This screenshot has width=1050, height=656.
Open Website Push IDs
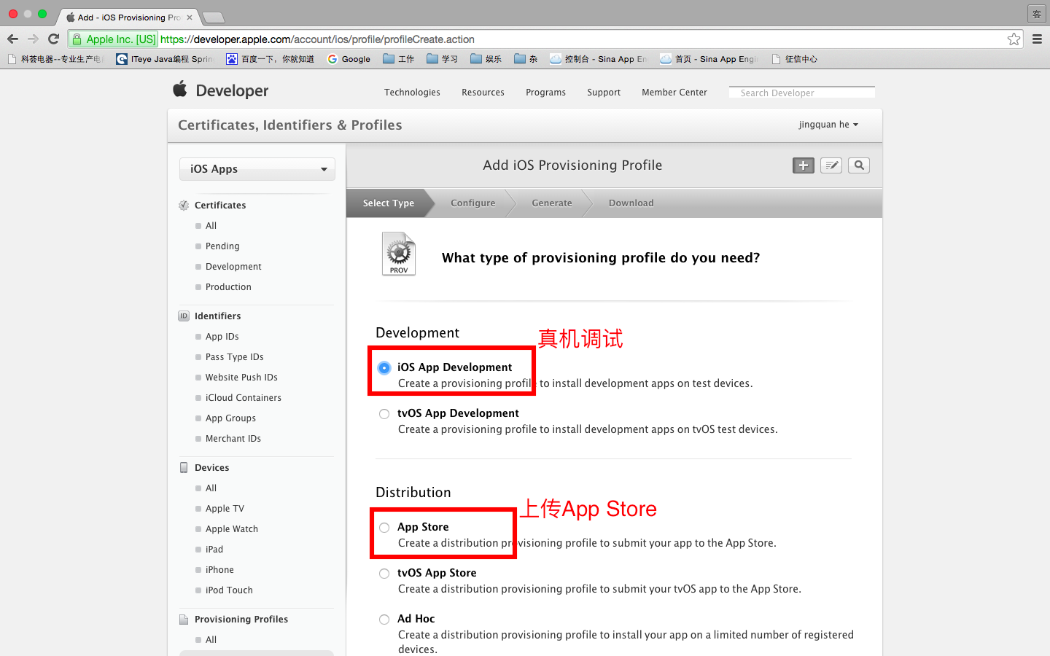[241, 378]
